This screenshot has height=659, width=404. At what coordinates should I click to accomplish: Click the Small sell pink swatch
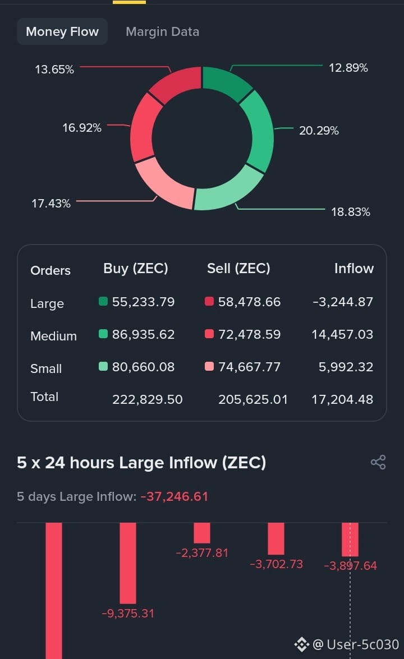(209, 366)
